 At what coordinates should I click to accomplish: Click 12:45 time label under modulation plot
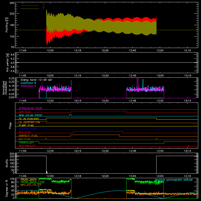(x=133, y=101)
